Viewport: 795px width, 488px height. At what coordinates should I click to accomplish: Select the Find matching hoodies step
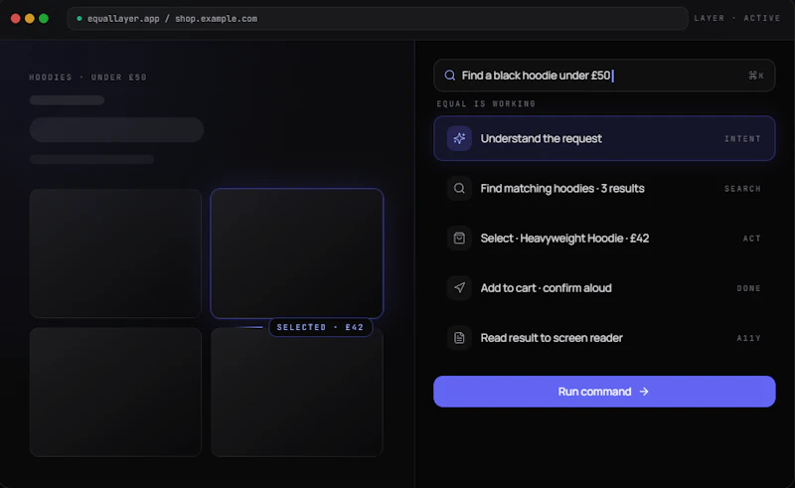pos(604,188)
